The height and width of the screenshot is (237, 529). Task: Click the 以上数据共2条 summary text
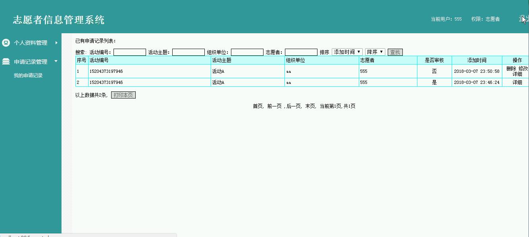92,95
